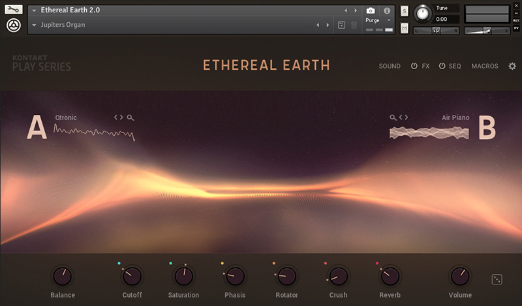Open the wrench edit mode icon
The width and height of the screenshot is (522, 306).
point(14,9)
